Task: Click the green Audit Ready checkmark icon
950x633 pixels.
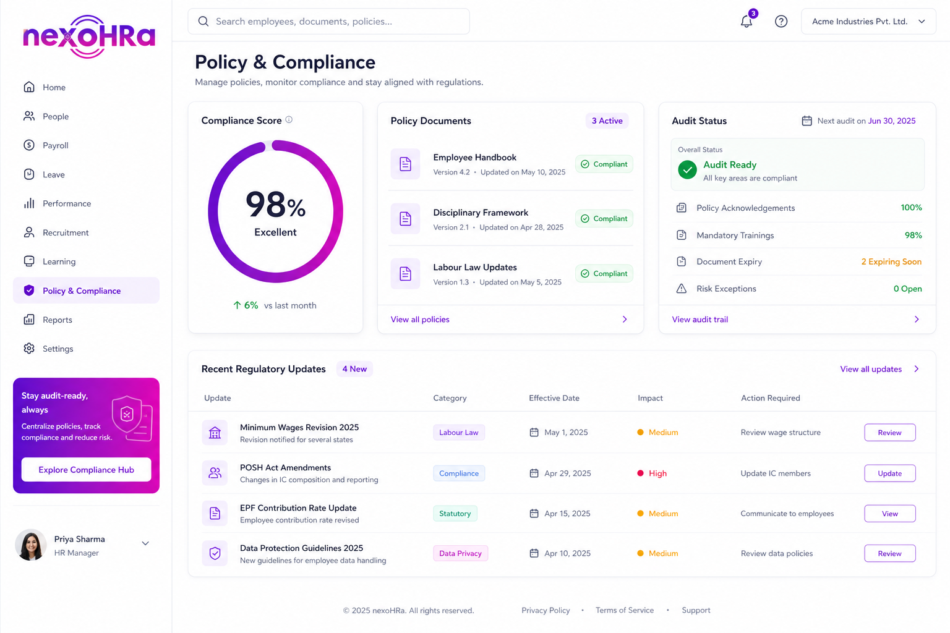Action: point(687,170)
